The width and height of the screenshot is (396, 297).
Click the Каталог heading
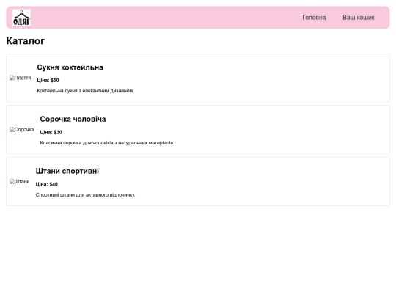click(x=26, y=41)
